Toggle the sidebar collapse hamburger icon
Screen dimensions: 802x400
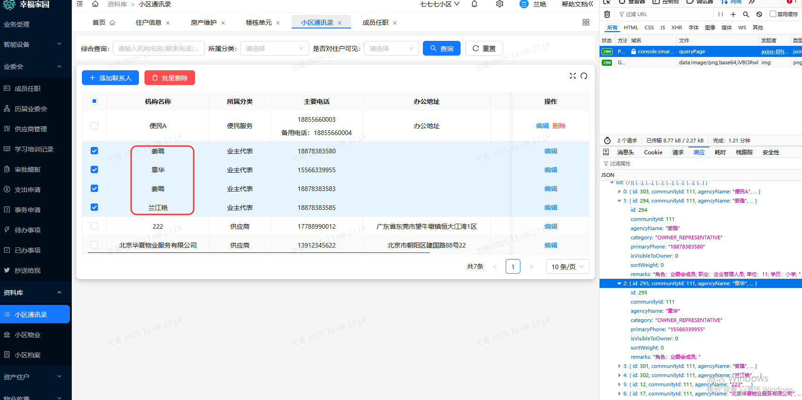(80, 4)
